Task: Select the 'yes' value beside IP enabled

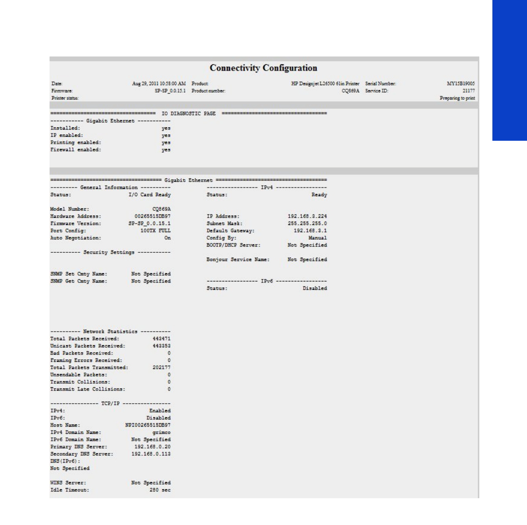Action: click(x=166, y=135)
